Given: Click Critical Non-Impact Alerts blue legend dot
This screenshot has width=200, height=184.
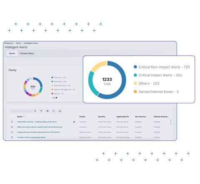Looking at the screenshot, I should pos(135,67).
